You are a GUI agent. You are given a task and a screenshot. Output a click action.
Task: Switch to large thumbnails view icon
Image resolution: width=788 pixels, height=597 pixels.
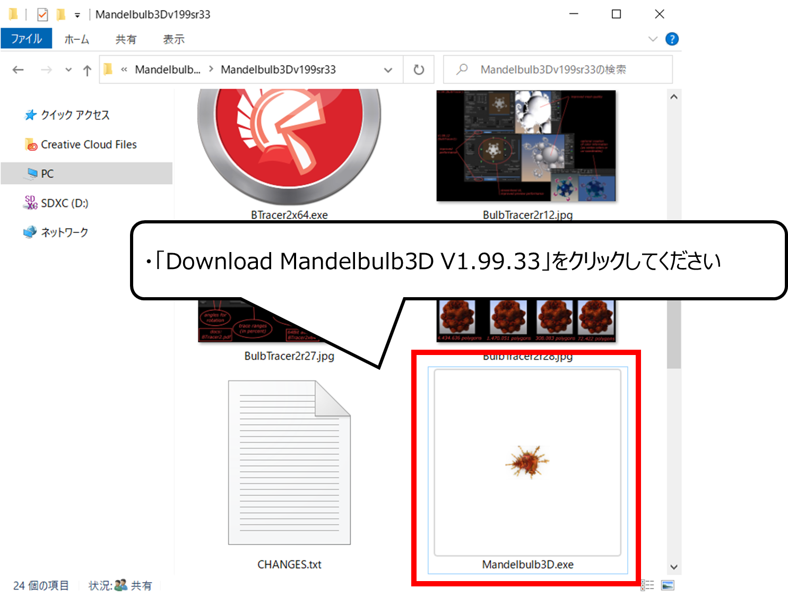(x=668, y=585)
